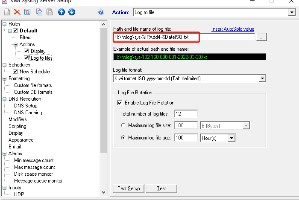
Task: Click the Move down arrow icon
Action: click(x=72, y=12)
